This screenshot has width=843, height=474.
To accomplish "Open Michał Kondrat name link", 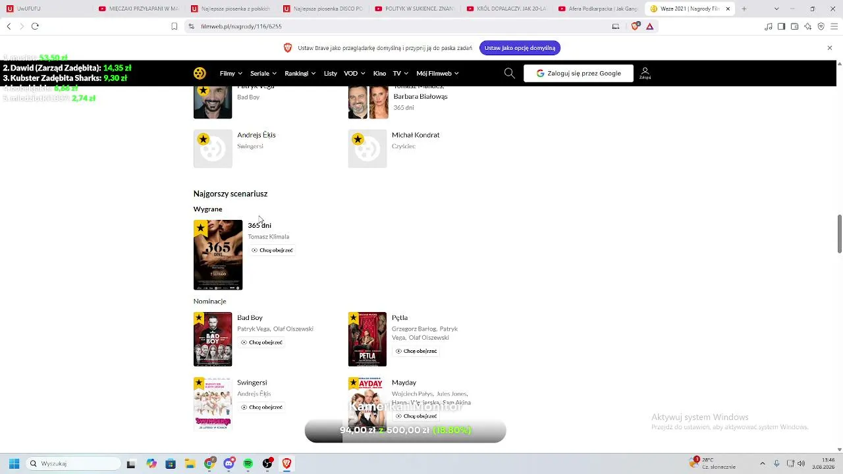I will 416,135.
